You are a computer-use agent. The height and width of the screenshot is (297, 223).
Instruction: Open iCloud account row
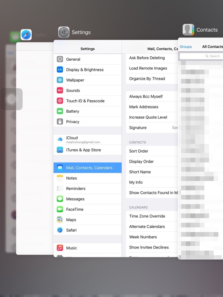[x=87, y=140]
